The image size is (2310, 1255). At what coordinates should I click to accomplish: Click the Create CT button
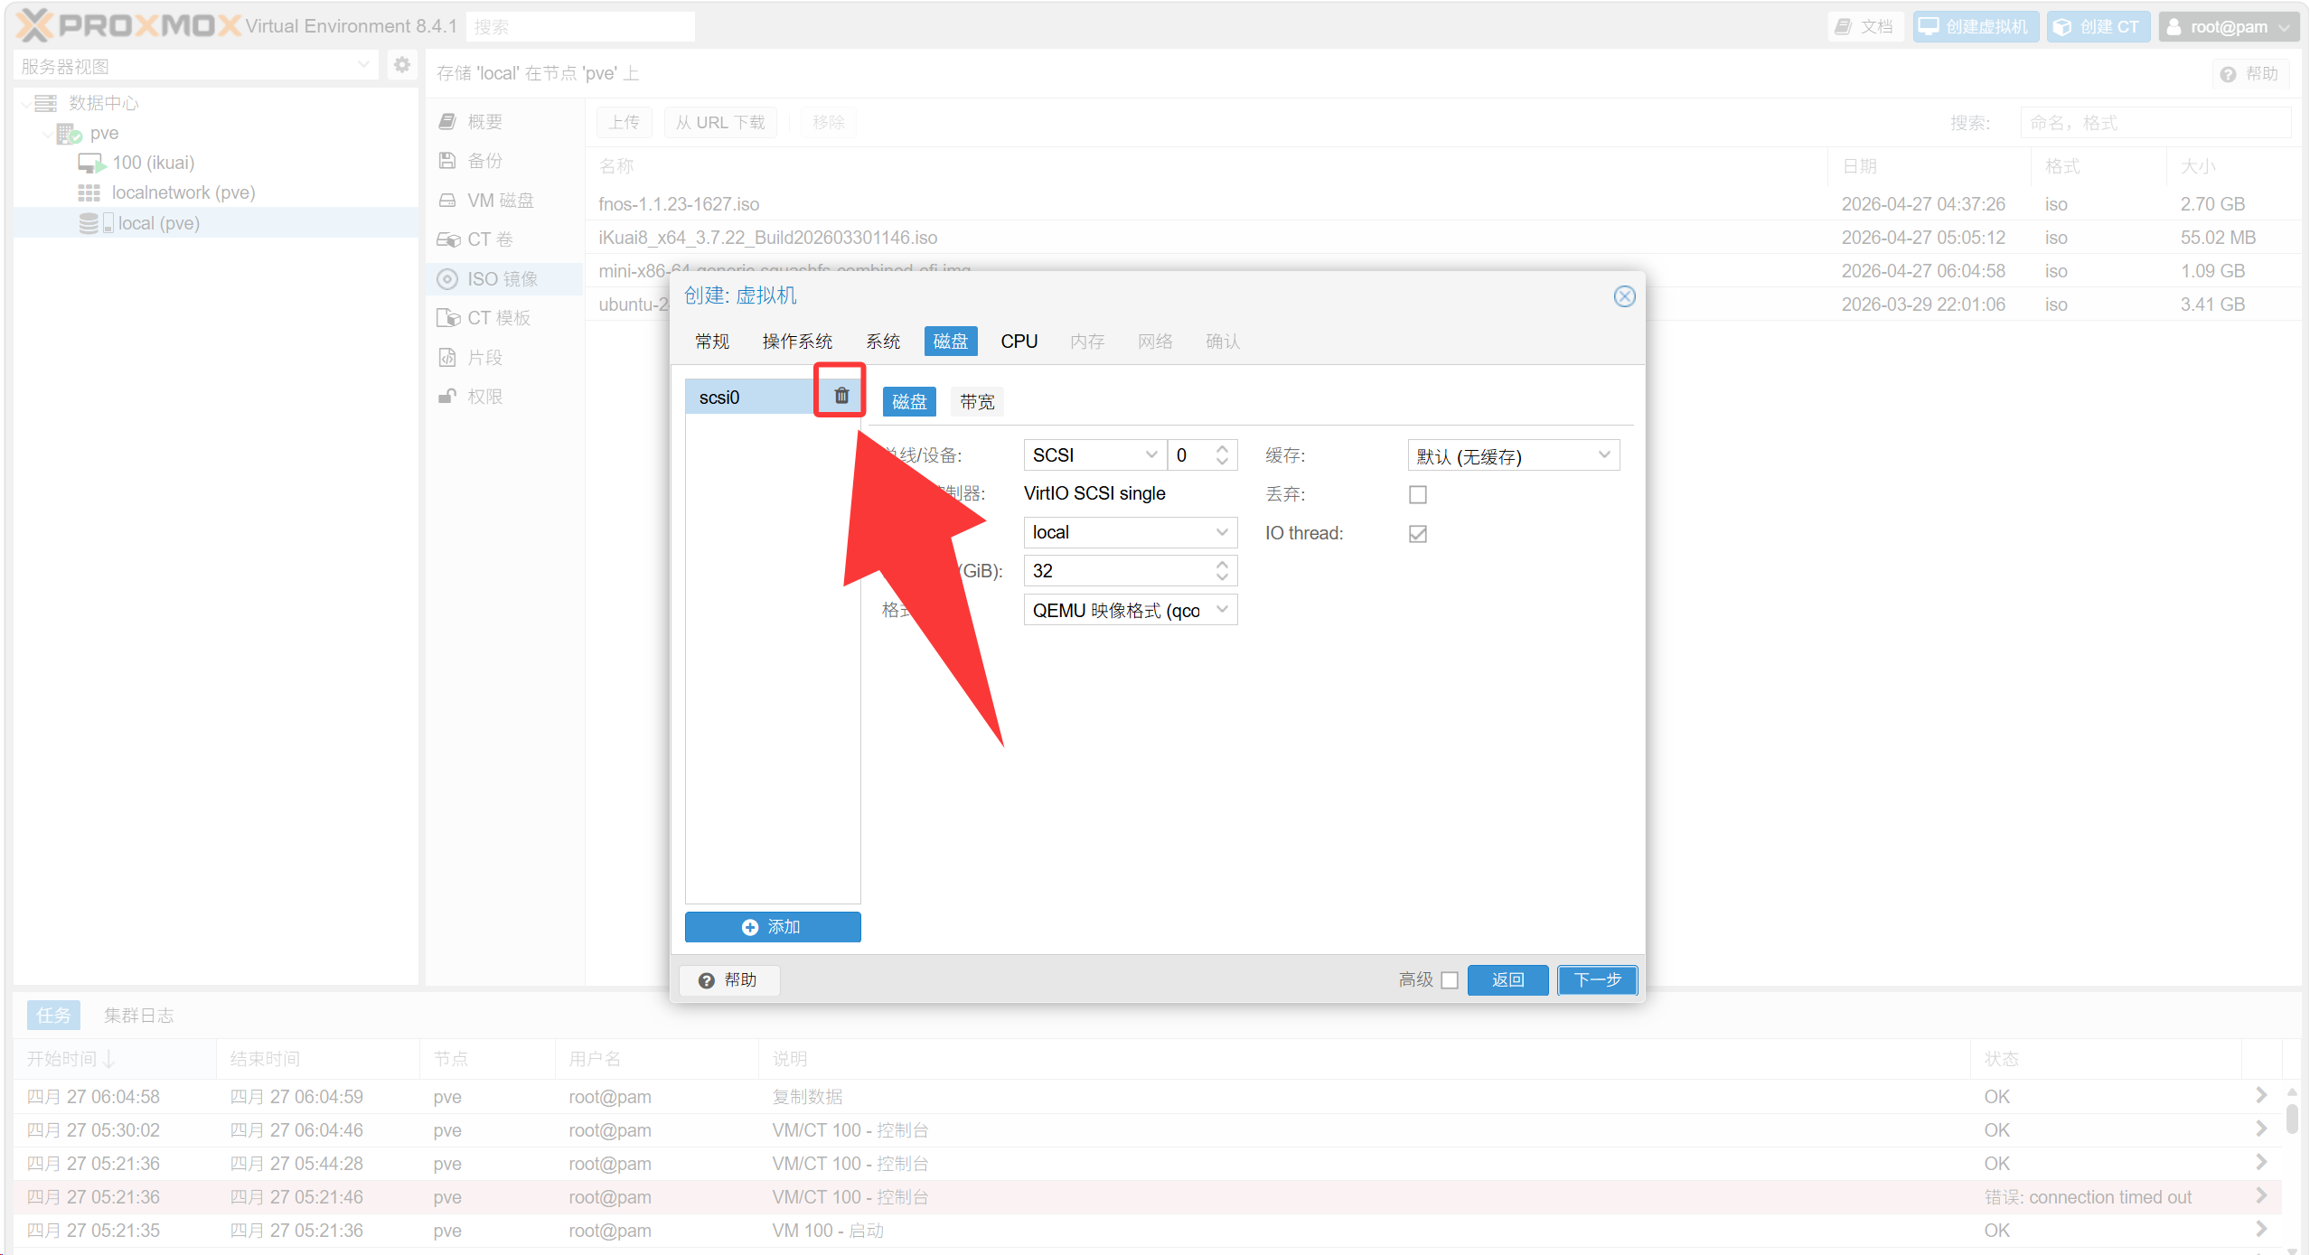pyautogui.click(x=2097, y=26)
